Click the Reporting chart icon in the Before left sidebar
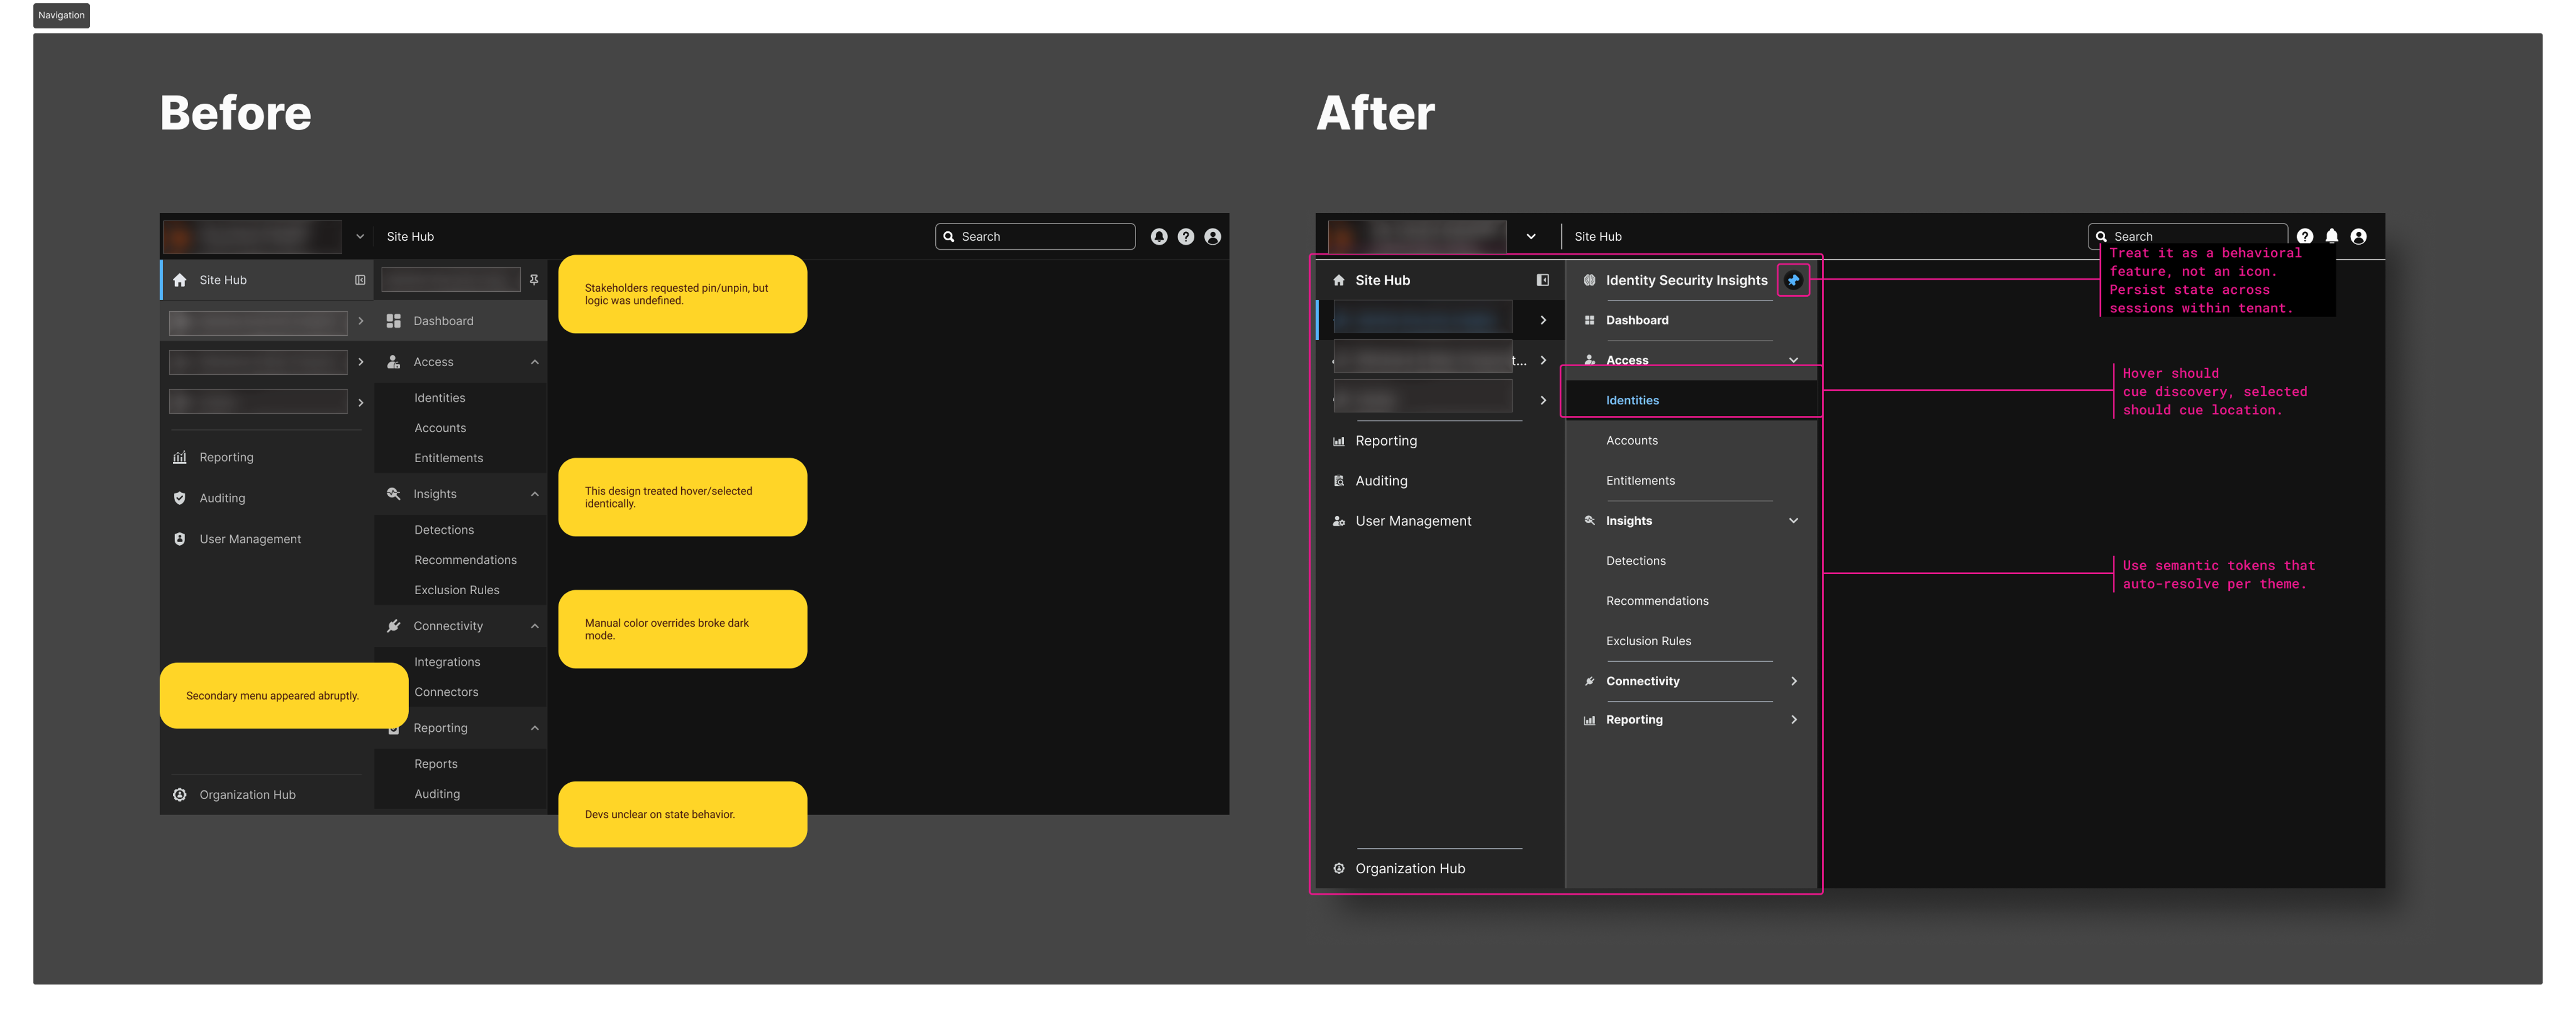The height and width of the screenshot is (1018, 2576). pyautogui.click(x=180, y=457)
